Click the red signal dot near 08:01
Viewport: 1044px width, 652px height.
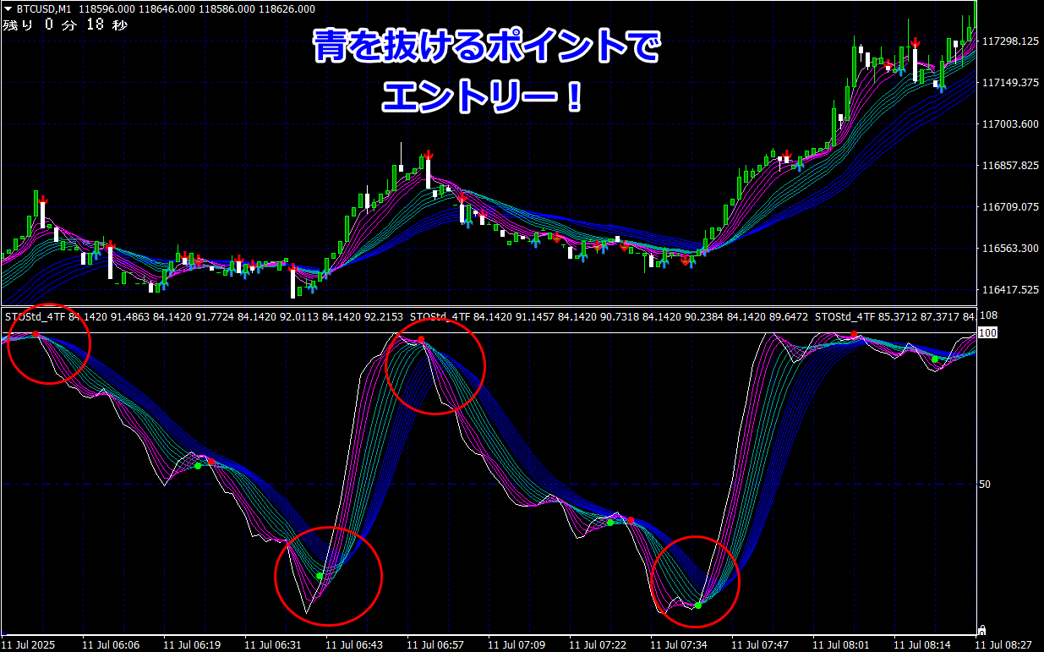[x=855, y=335]
